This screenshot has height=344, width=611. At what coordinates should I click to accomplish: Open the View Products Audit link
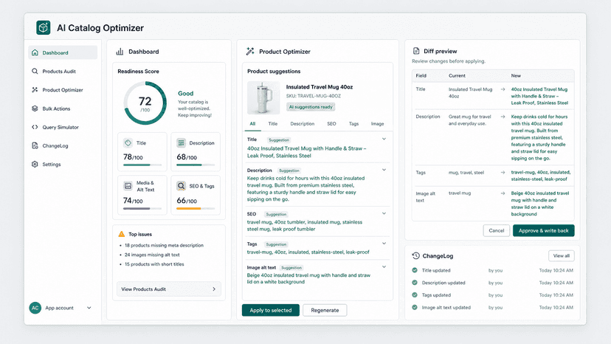pos(169,289)
